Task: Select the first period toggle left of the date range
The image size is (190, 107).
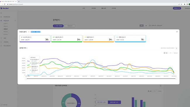Action: (141, 25)
